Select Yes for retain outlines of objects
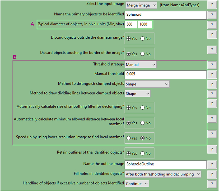Screen dimensions: 219x192 [132, 153]
